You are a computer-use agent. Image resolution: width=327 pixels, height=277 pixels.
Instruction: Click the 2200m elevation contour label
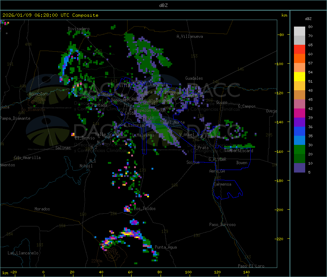click(x=97, y=261)
